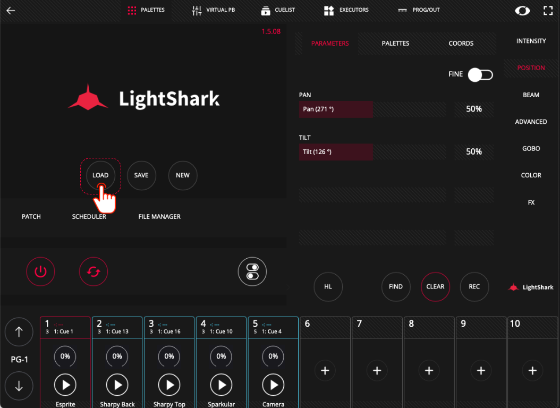Add an executor in slot 6
This screenshot has height=408, width=560.
tap(325, 370)
